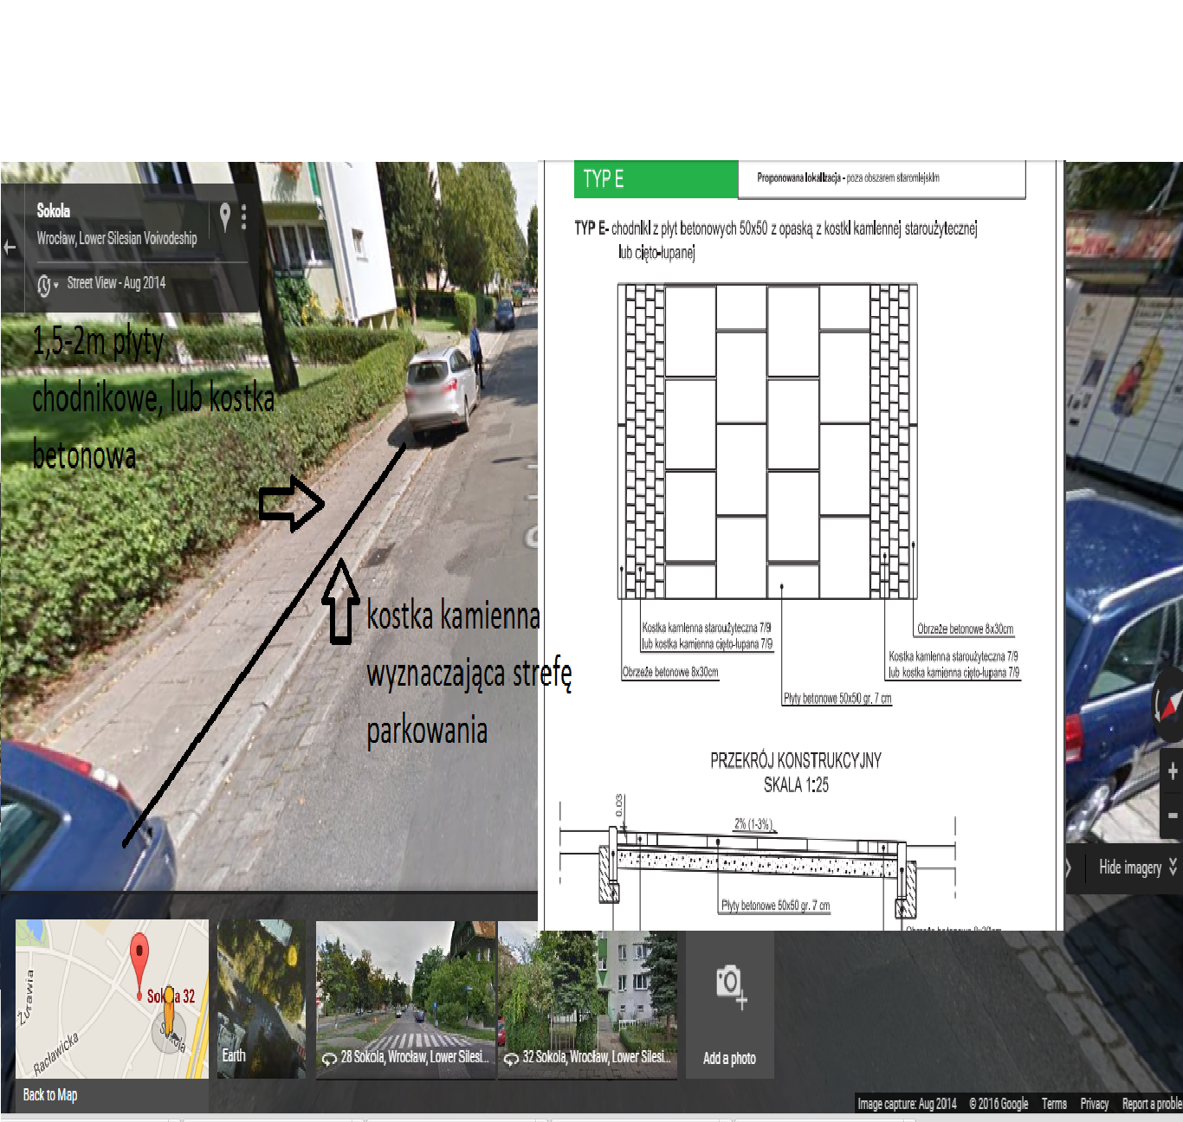Open the three-dot more options menu
This screenshot has width=1183, height=1122.
pos(244,216)
